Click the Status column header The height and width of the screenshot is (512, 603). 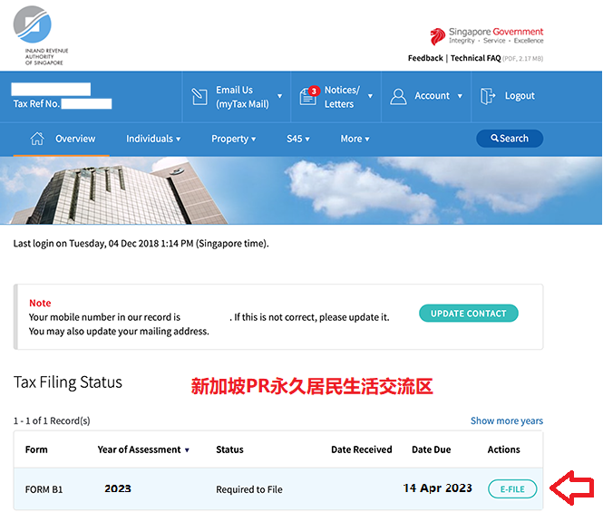click(x=229, y=449)
